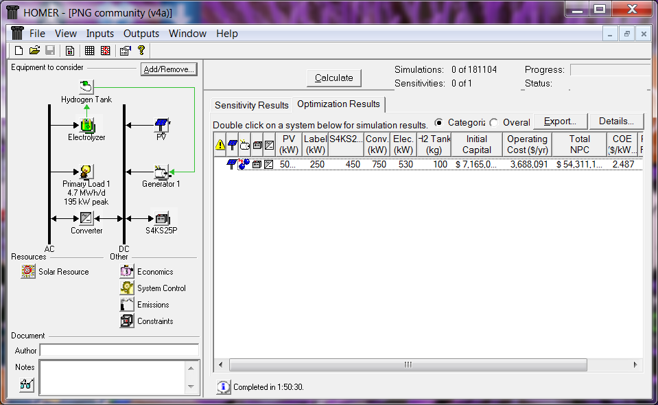
Task: Click the Add/Remove equipment button
Action: (x=169, y=69)
